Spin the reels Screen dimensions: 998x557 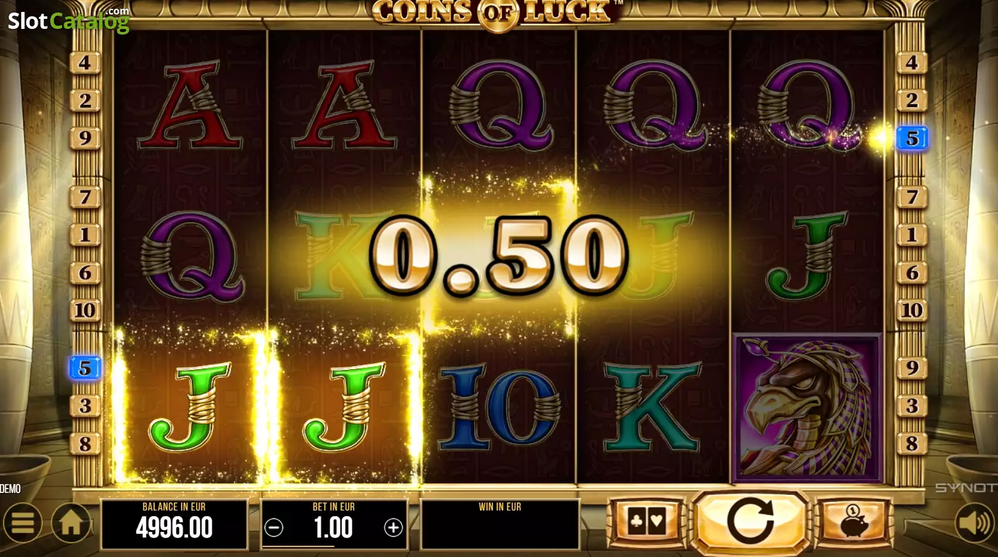point(750,521)
